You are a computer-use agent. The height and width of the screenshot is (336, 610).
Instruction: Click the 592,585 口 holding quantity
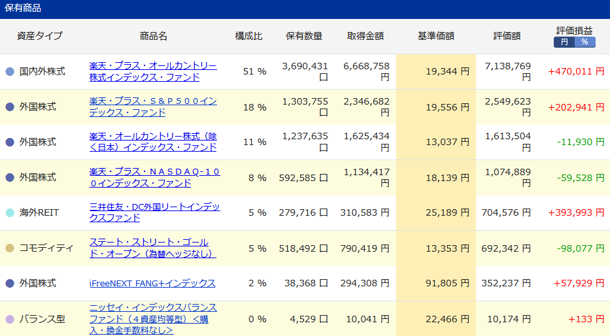coord(303,178)
